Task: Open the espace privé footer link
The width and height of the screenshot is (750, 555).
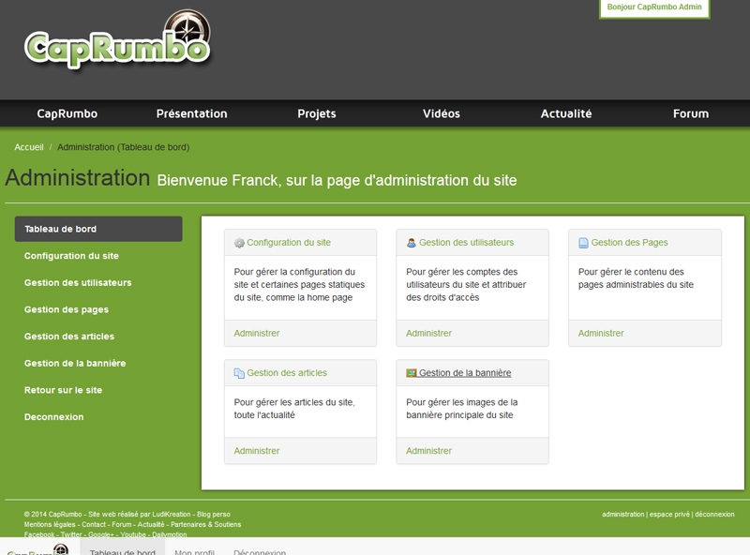Action: coord(669,515)
